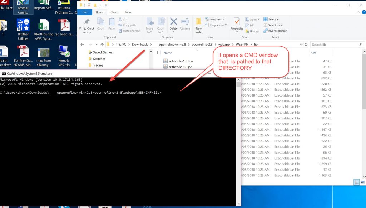The image size is (366, 208).
Task: Tick the select-all checkbox beside Name column
Action: pos(159,53)
